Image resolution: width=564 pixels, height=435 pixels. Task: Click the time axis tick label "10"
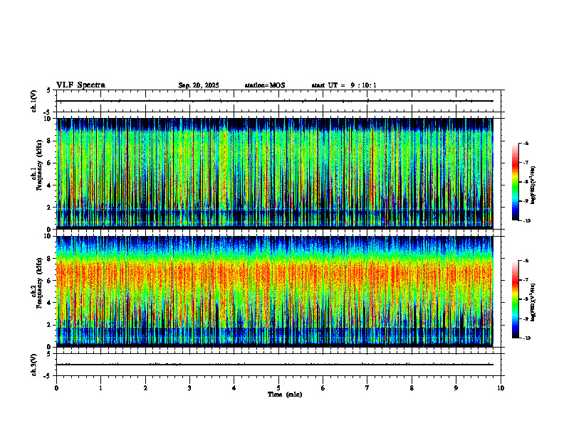pyautogui.click(x=501, y=388)
